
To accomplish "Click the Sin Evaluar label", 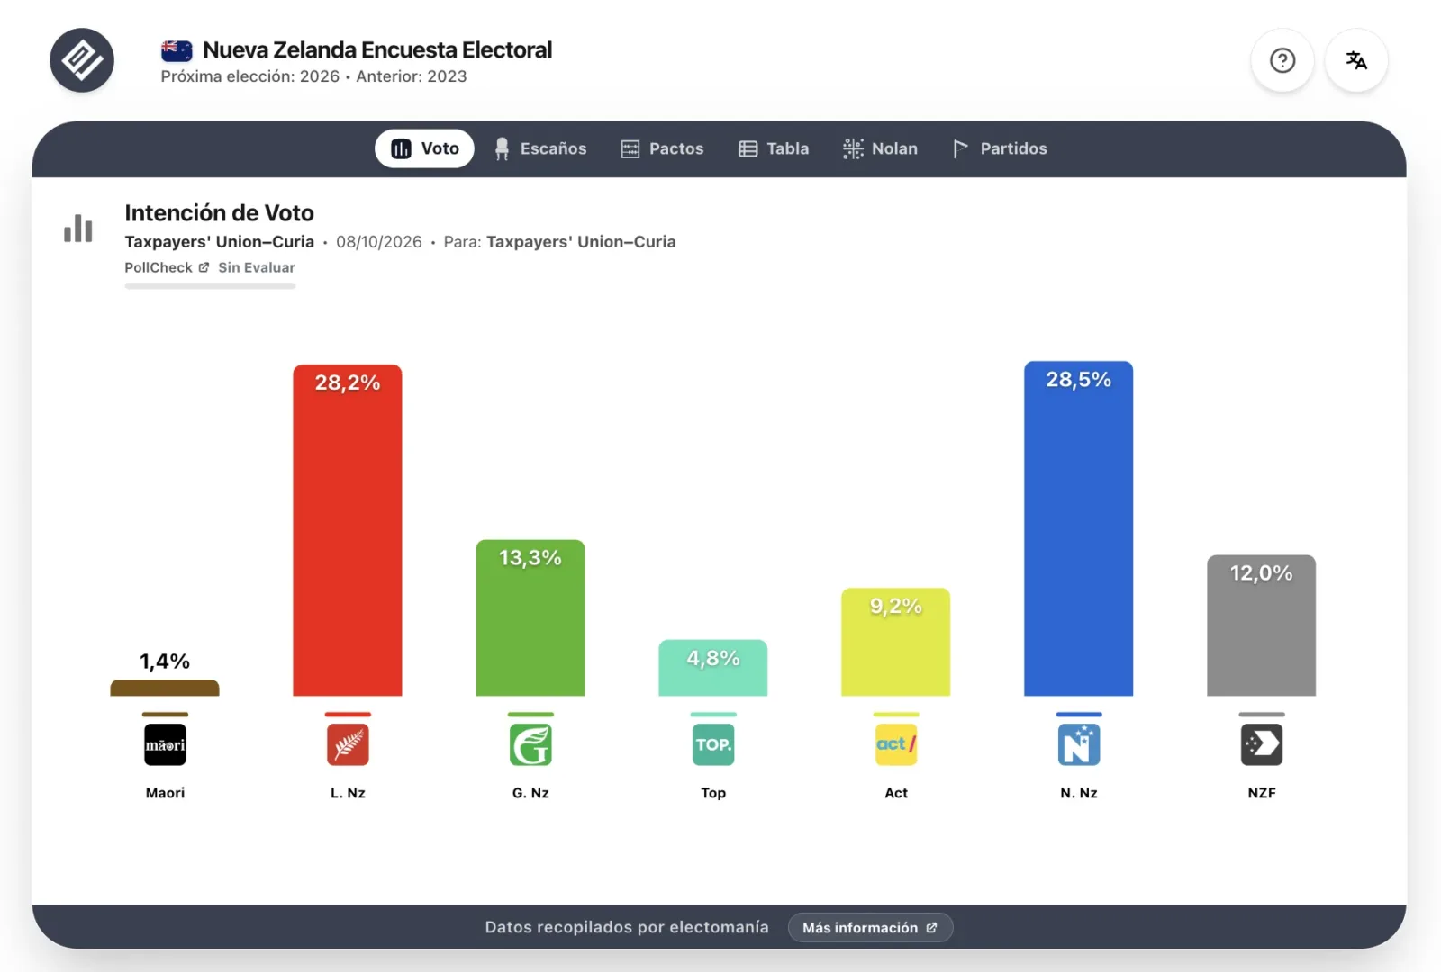I will [257, 267].
